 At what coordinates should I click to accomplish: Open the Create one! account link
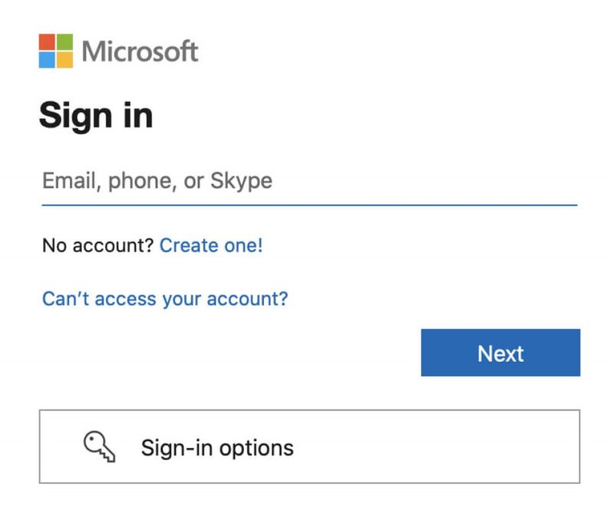[211, 245]
